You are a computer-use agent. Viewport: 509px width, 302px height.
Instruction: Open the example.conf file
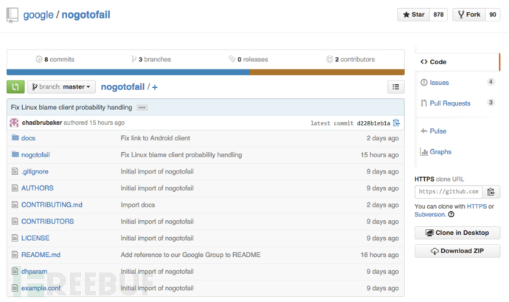coord(41,288)
